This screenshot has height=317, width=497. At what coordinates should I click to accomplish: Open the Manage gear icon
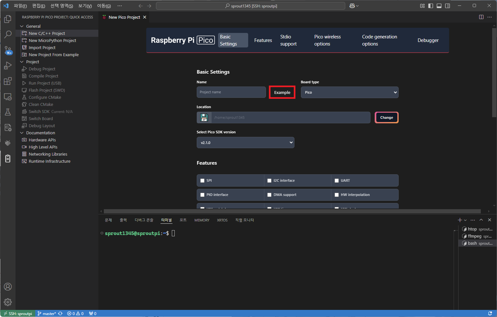point(8,302)
